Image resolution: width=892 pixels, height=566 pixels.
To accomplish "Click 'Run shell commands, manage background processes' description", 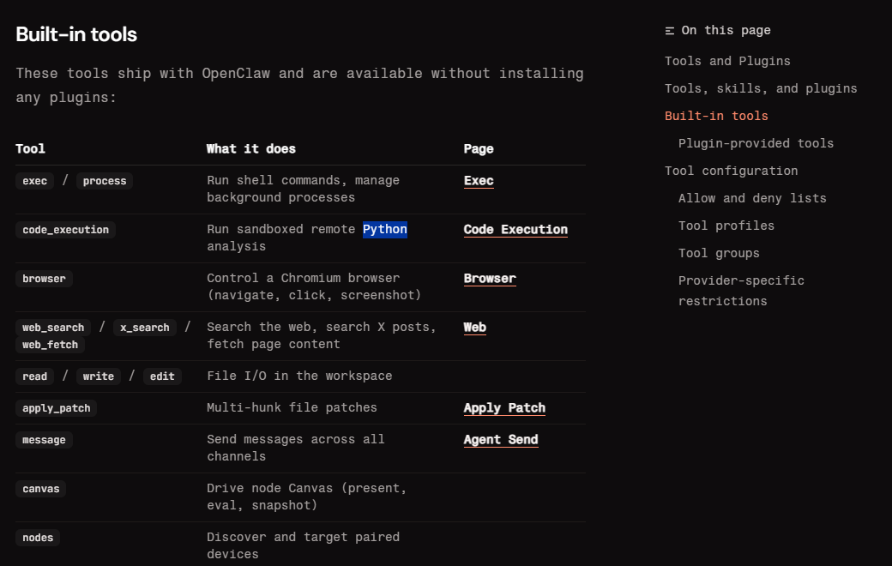I will coord(304,189).
